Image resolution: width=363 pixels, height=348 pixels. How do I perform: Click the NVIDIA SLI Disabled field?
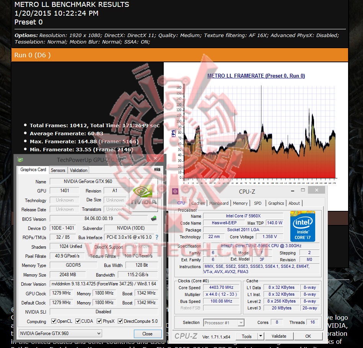pyautogui.click(x=104, y=312)
